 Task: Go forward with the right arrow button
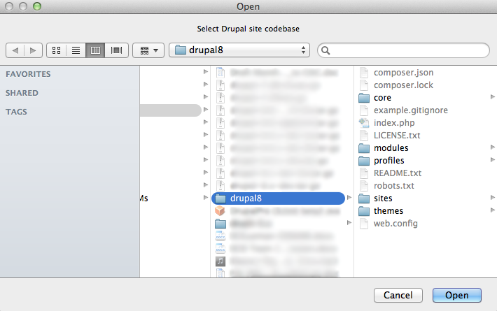[x=33, y=50]
